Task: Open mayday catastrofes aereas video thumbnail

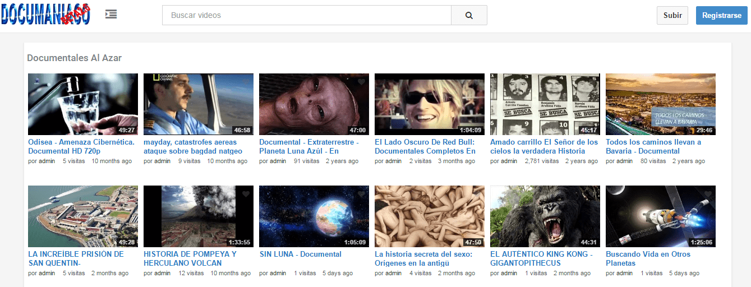Action: tap(199, 104)
